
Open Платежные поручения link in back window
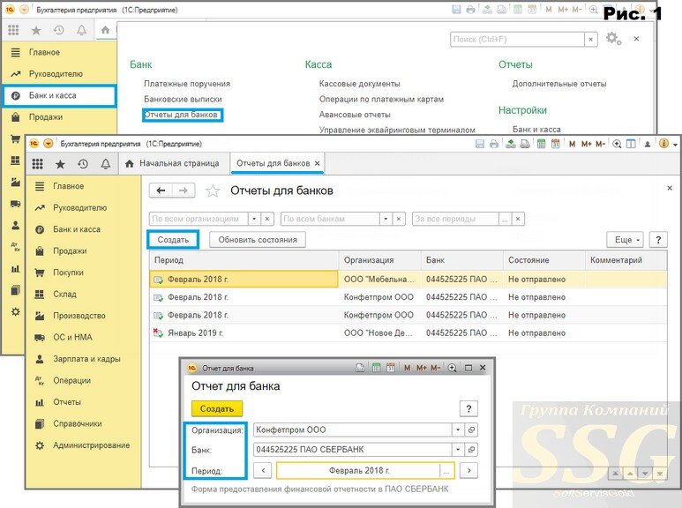coord(187,84)
